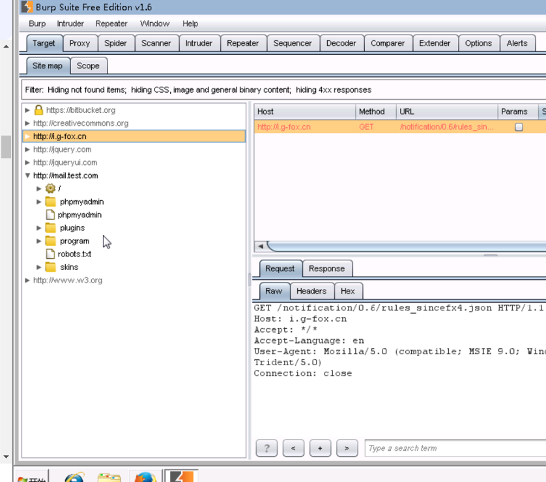Open the Help menu
Viewport: 546px width, 482px height.
pos(190,23)
